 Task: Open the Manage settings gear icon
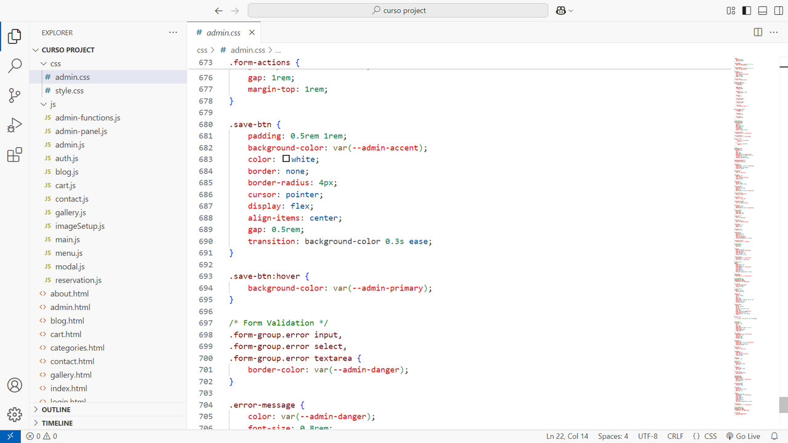click(15, 414)
